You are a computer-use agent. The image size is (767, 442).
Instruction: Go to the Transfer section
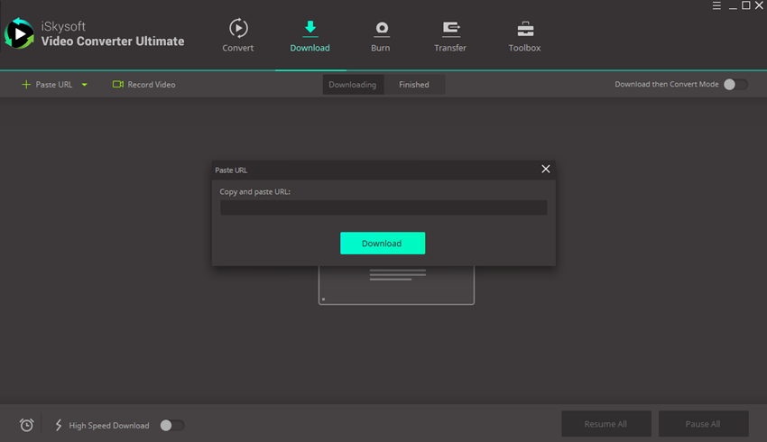[x=450, y=28]
